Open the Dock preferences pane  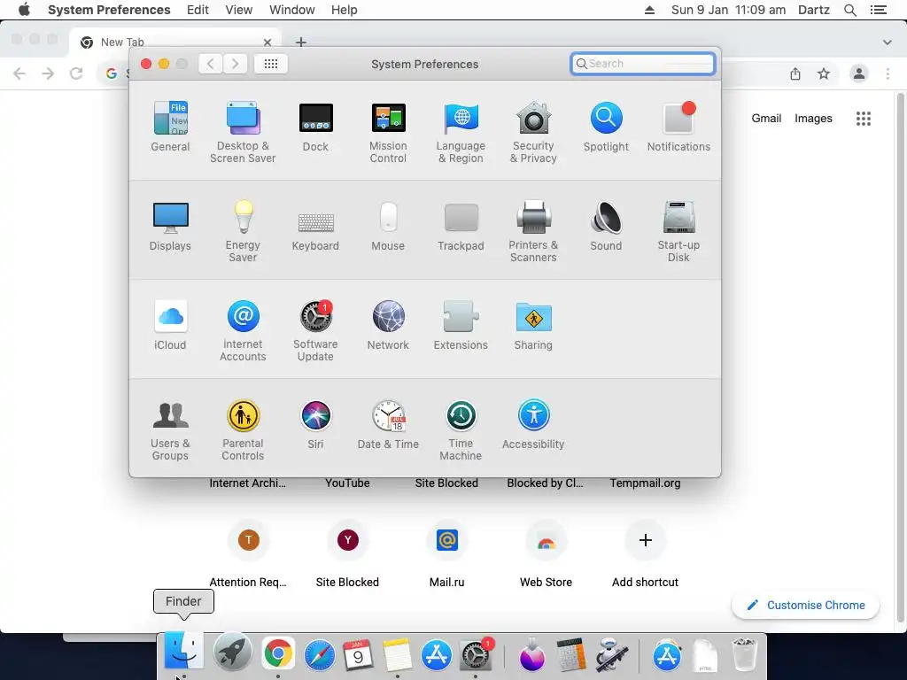315,127
